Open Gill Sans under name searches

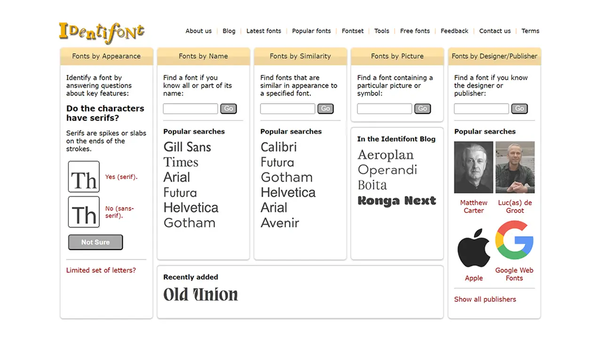(187, 147)
